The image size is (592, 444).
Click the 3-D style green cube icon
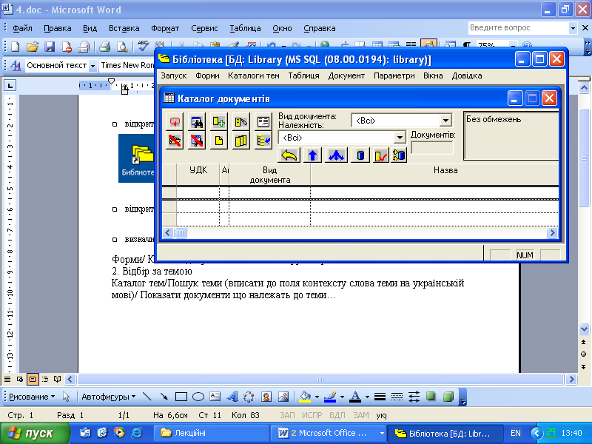coord(448,397)
